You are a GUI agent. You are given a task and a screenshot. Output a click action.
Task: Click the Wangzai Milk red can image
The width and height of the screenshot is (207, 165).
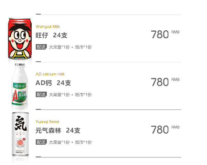tap(20, 39)
